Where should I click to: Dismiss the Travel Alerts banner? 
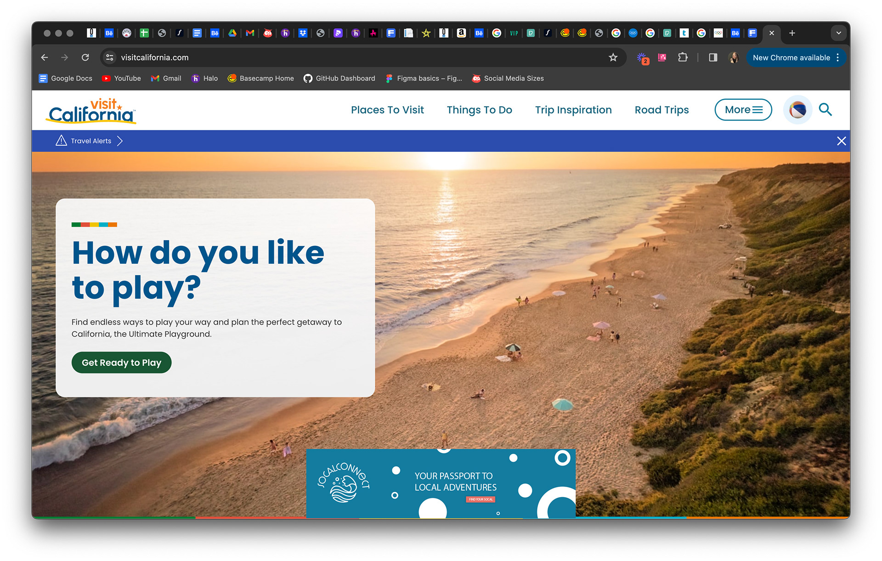pos(841,141)
